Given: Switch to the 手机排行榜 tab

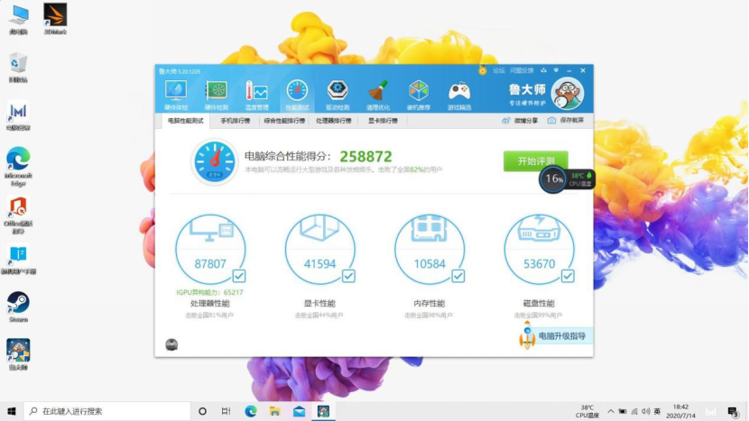Looking at the screenshot, I should click(236, 120).
